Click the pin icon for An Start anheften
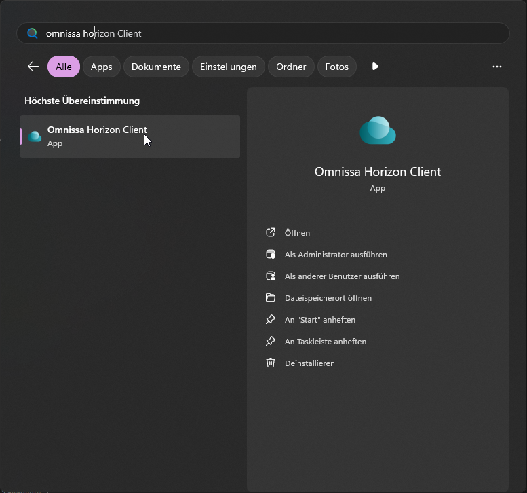This screenshot has width=527, height=493. point(271,320)
